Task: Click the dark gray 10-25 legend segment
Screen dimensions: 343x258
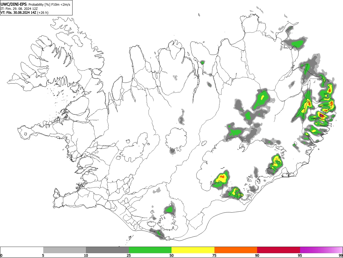Action: 107,250
